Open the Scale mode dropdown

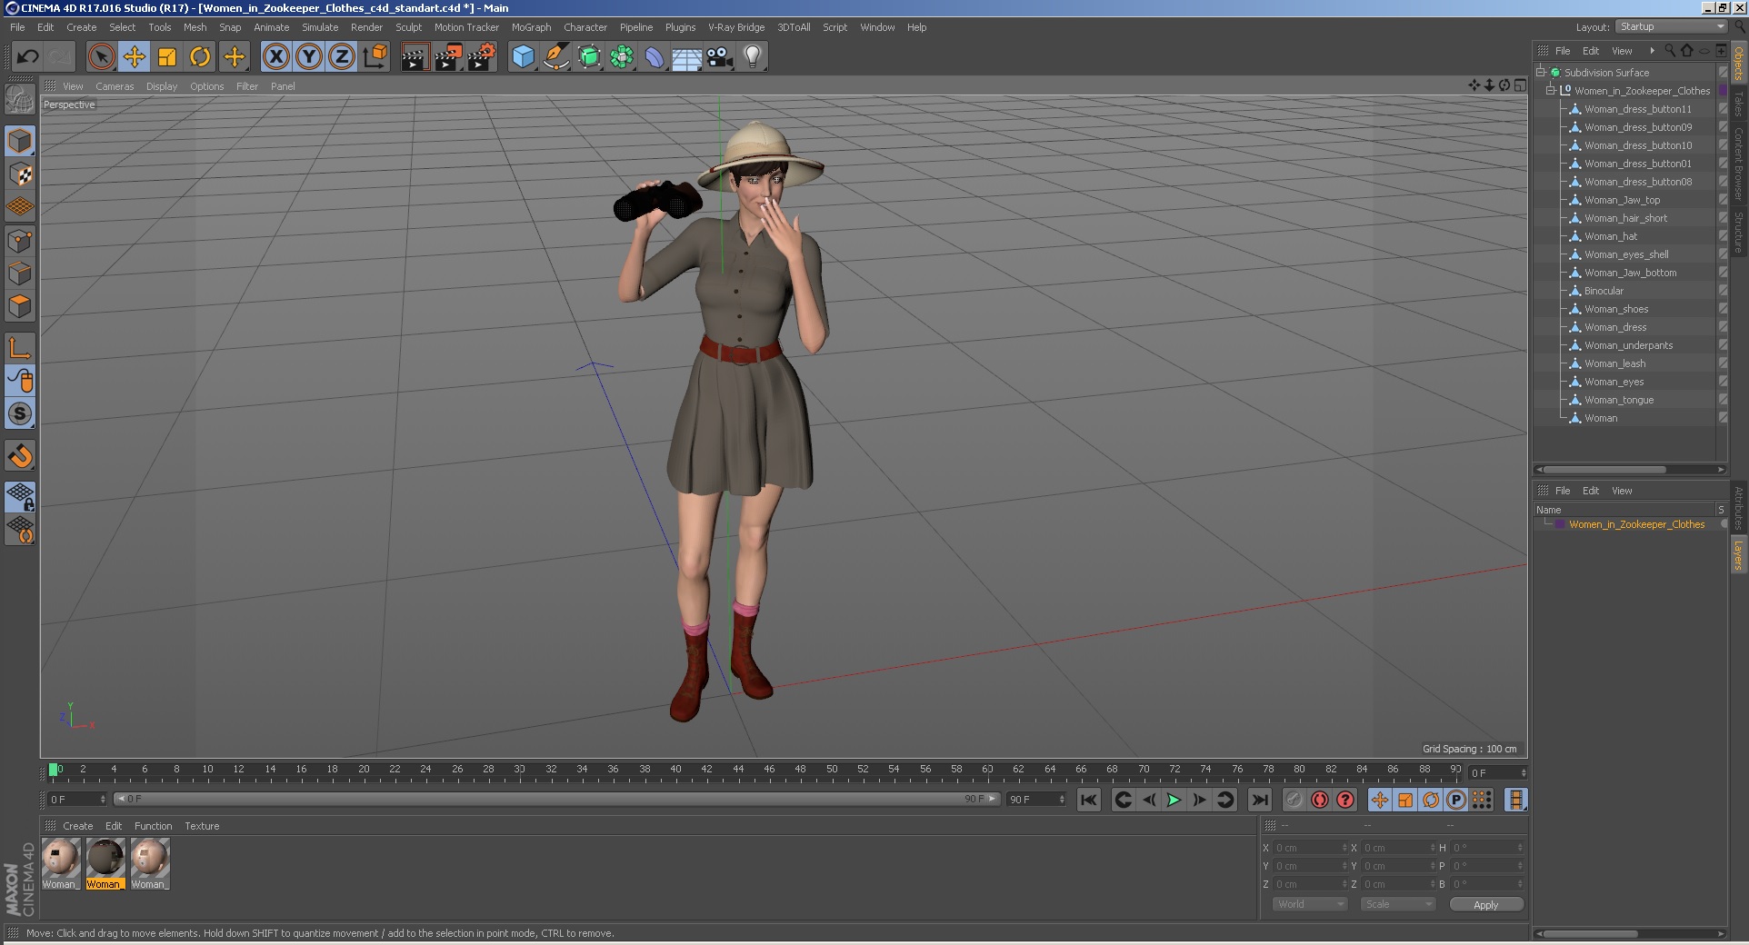1397,904
